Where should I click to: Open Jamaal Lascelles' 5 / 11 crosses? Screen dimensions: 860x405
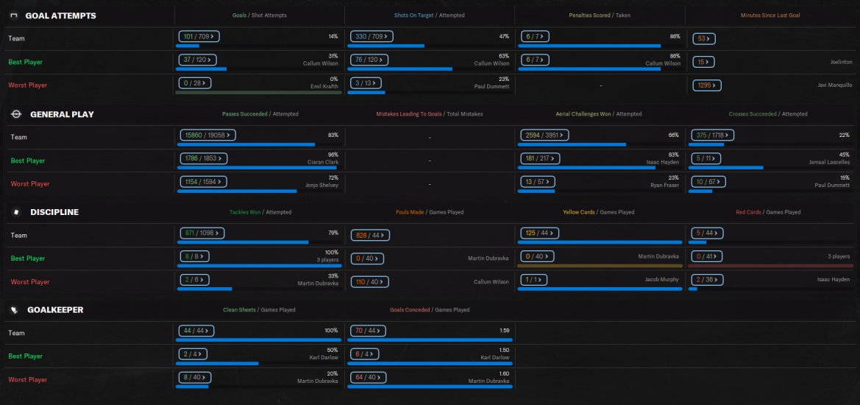click(x=706, y=158)
